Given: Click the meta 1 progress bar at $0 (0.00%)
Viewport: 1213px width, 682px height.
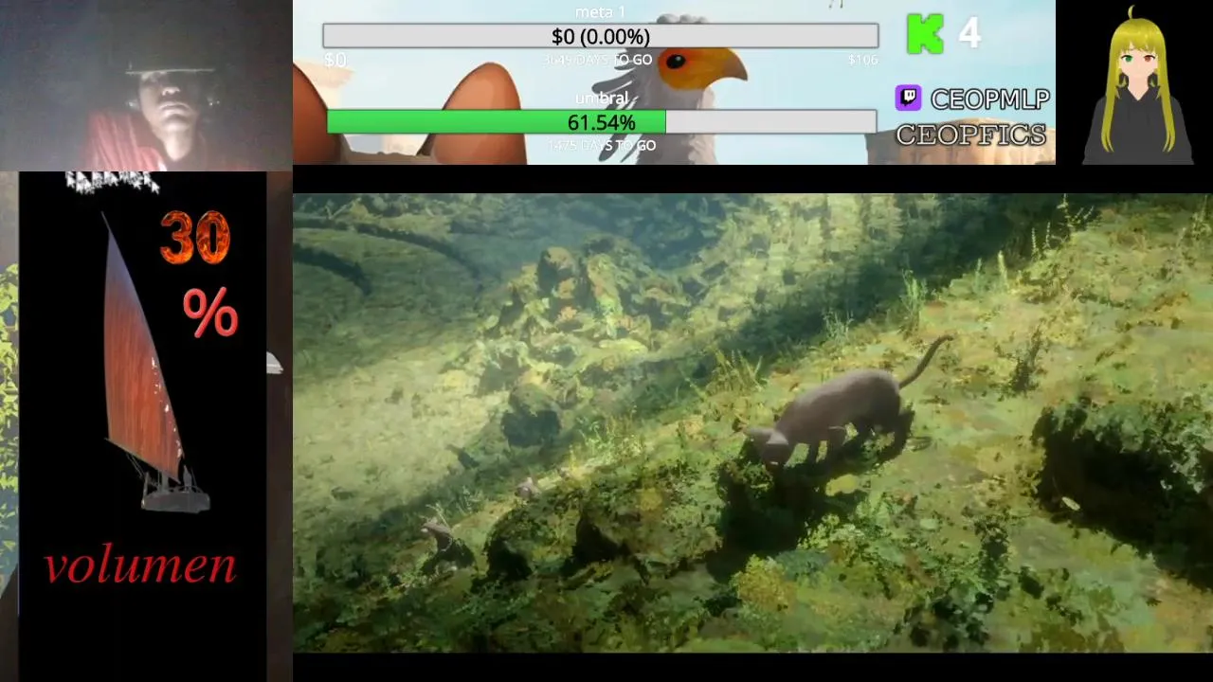Looking at the screenshot, I should pyautogui.click(x=600, y=37).
